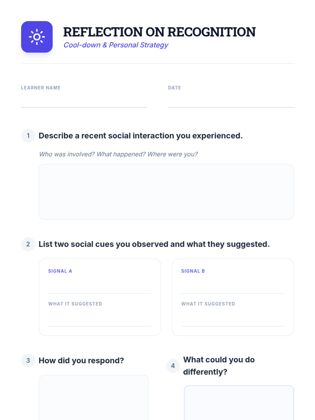The width and height of the screenshot is (315, 420).
Task: Click the Signal A label
Action: [60, 271]
